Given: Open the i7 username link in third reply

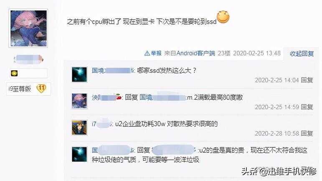Looking at the screenshot, I should [x=102, y=124].
